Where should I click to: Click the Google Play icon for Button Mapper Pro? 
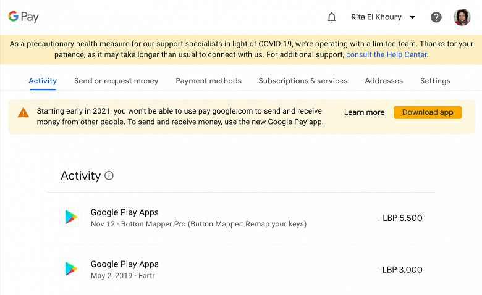coord(72,217)
